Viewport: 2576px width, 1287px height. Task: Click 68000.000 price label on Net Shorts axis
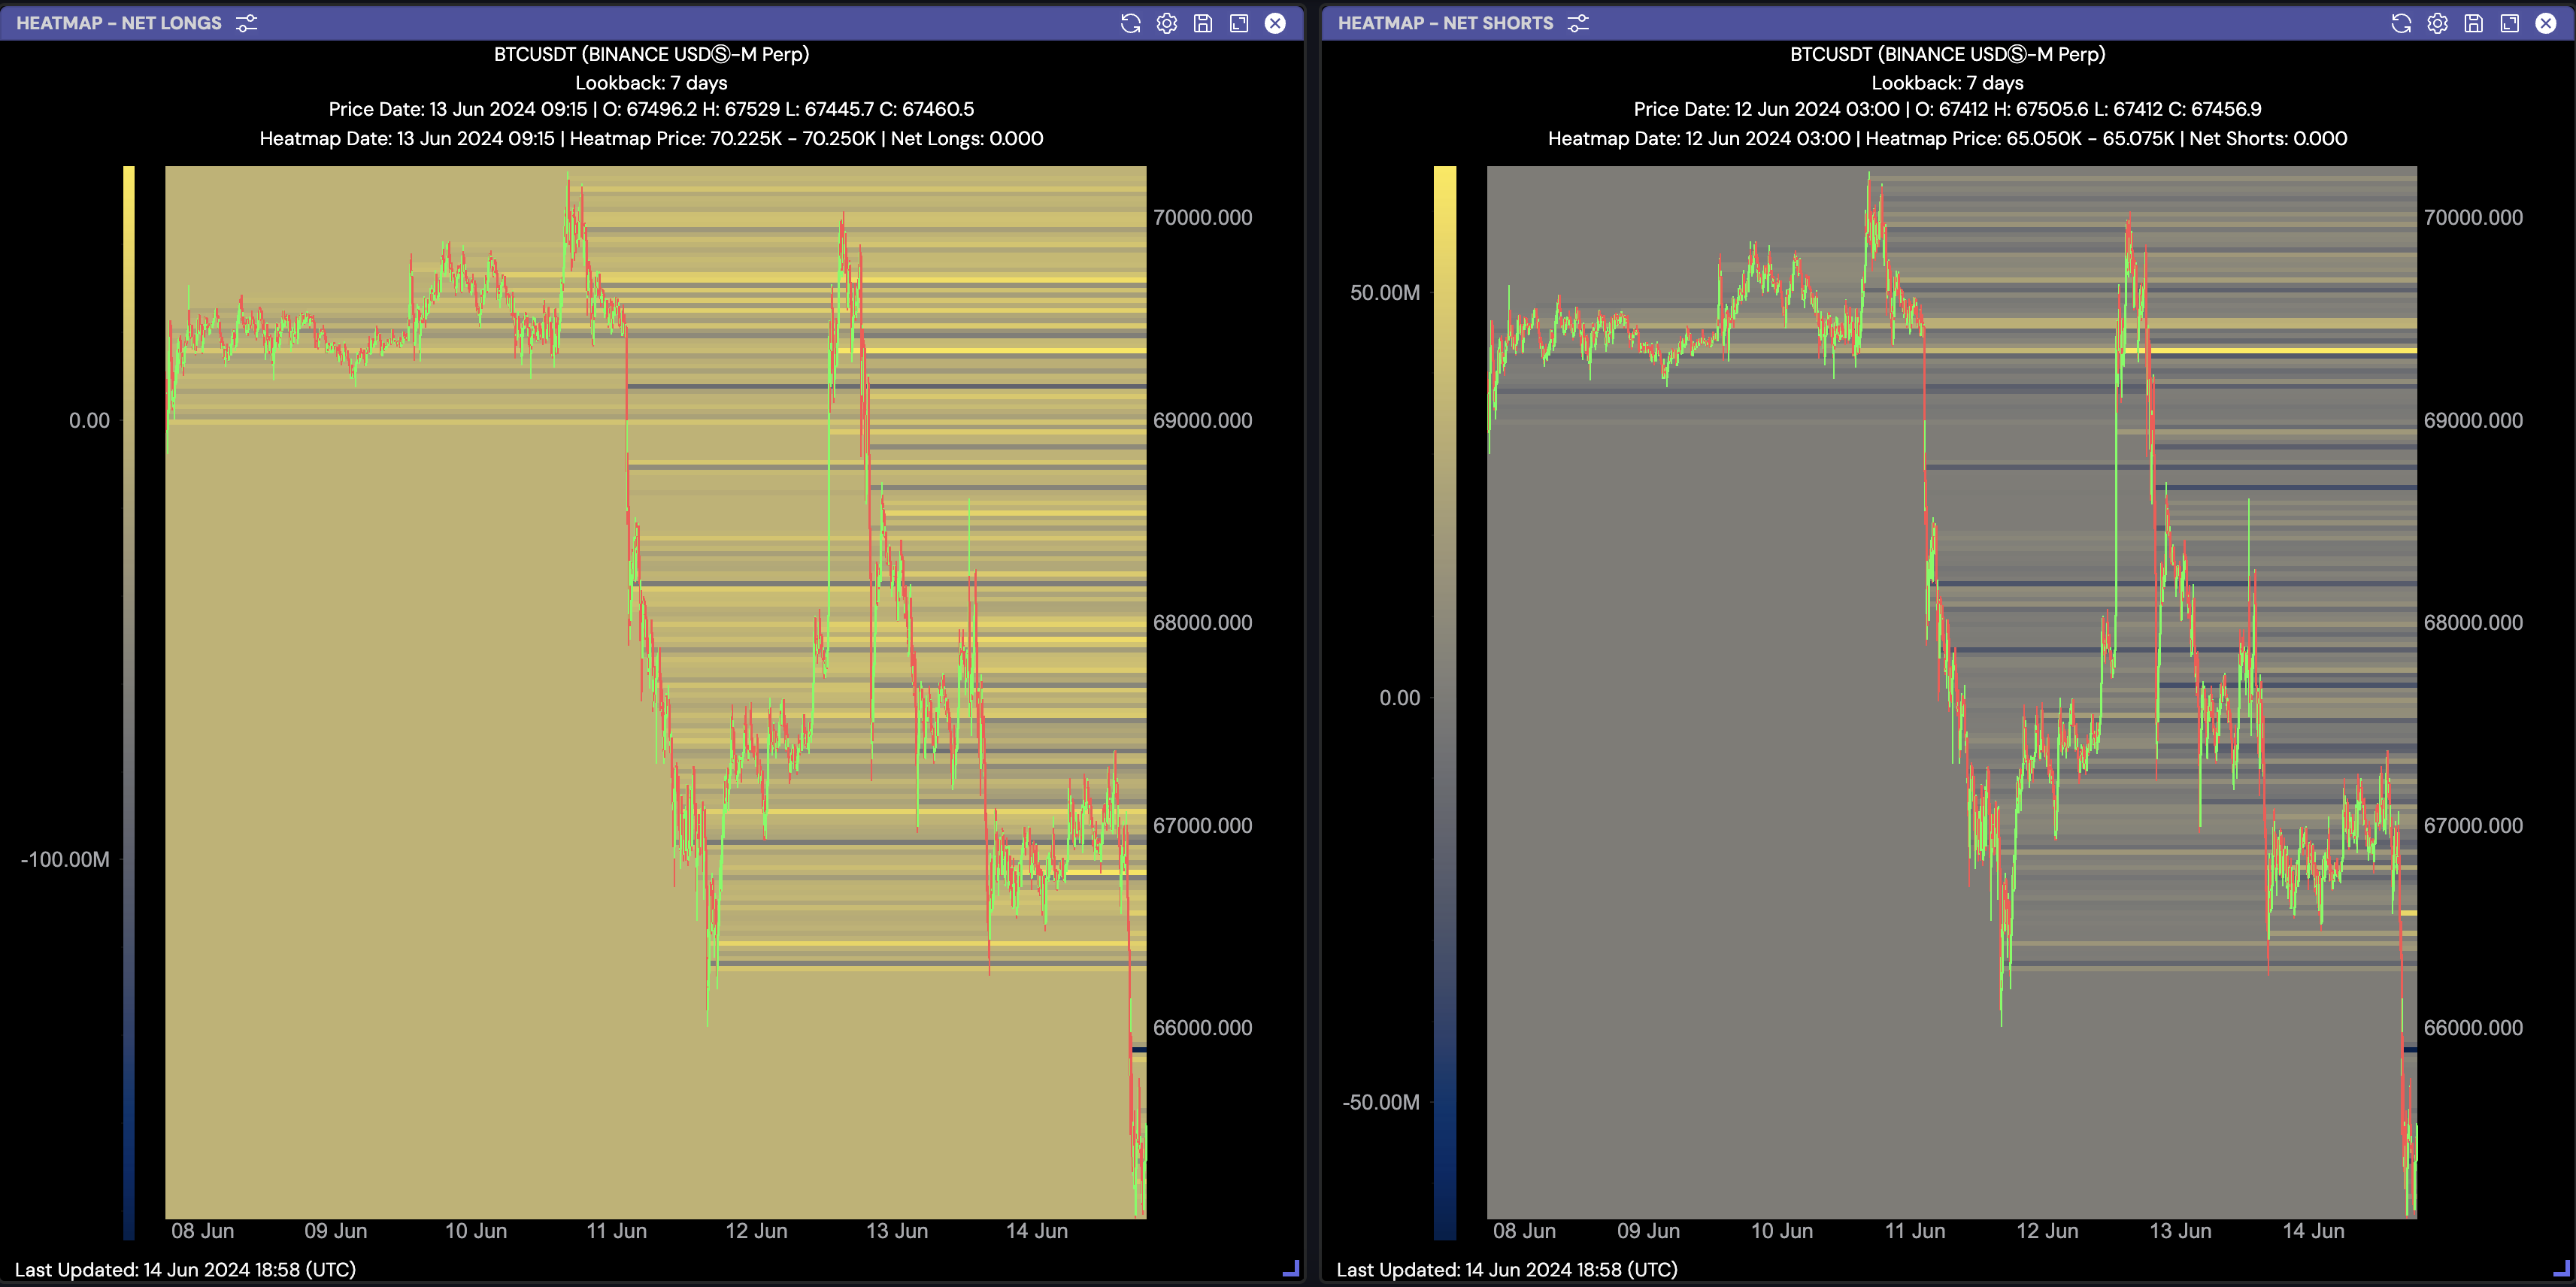pos(2472,623)
